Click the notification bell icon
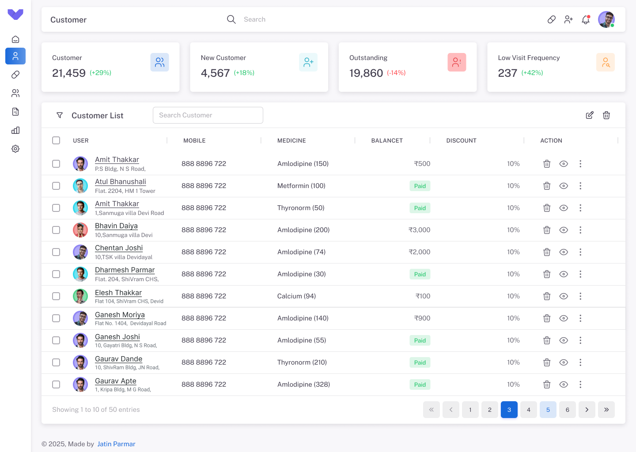This screenshot has height=452, width=636. 586,19
